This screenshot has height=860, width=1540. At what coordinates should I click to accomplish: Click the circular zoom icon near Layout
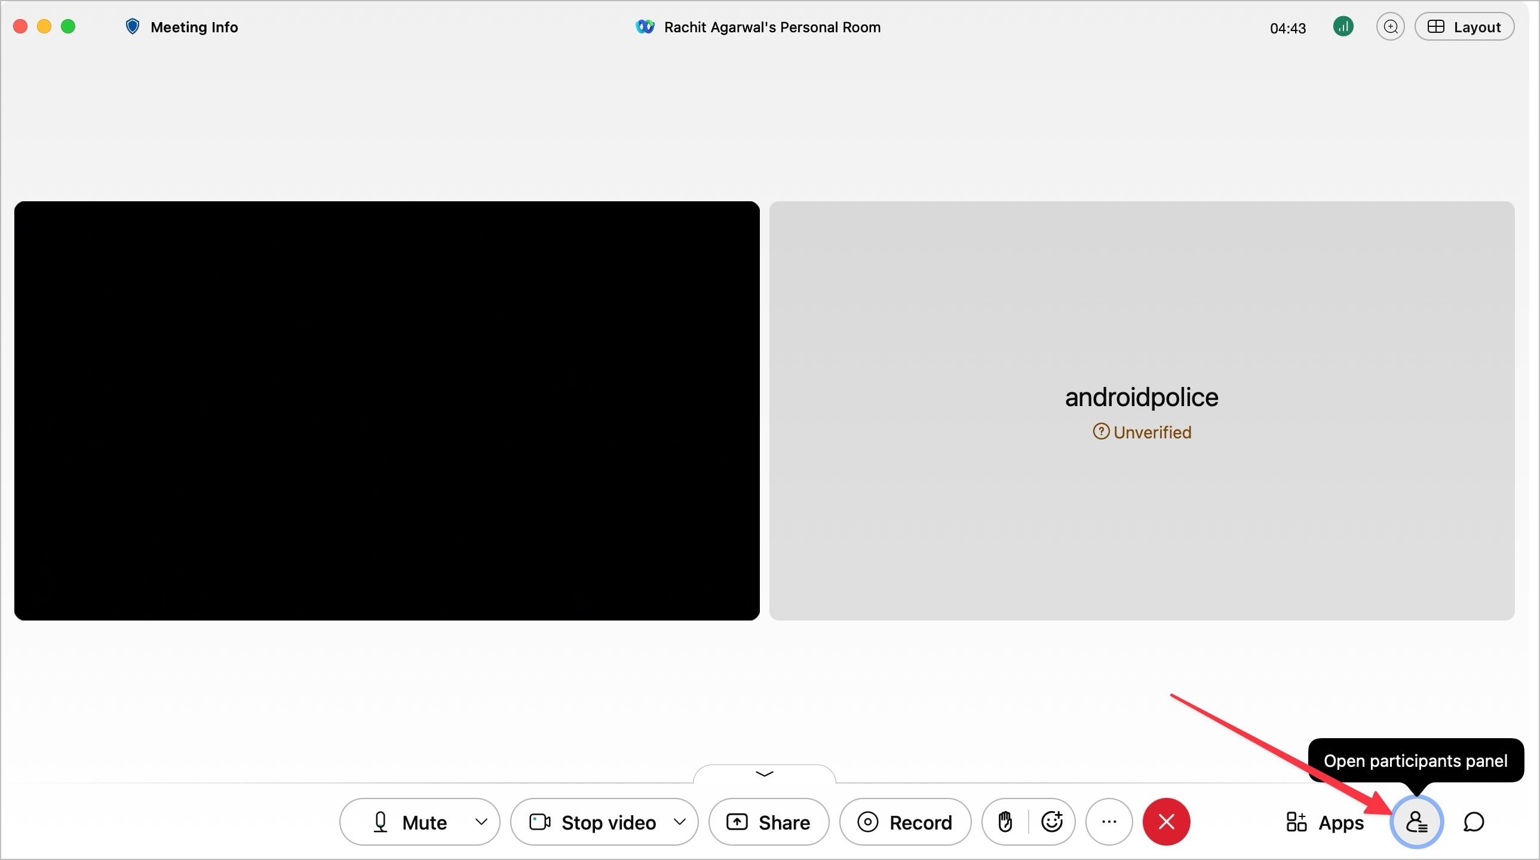coord(1390,27)
